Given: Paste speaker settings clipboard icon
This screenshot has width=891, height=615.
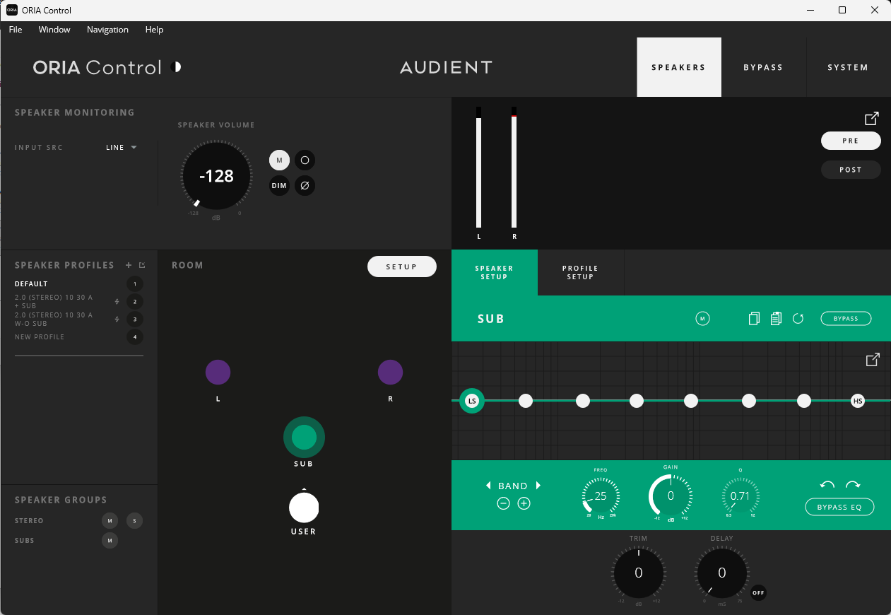Looking at the screenshot, I should tap(776, 319).
